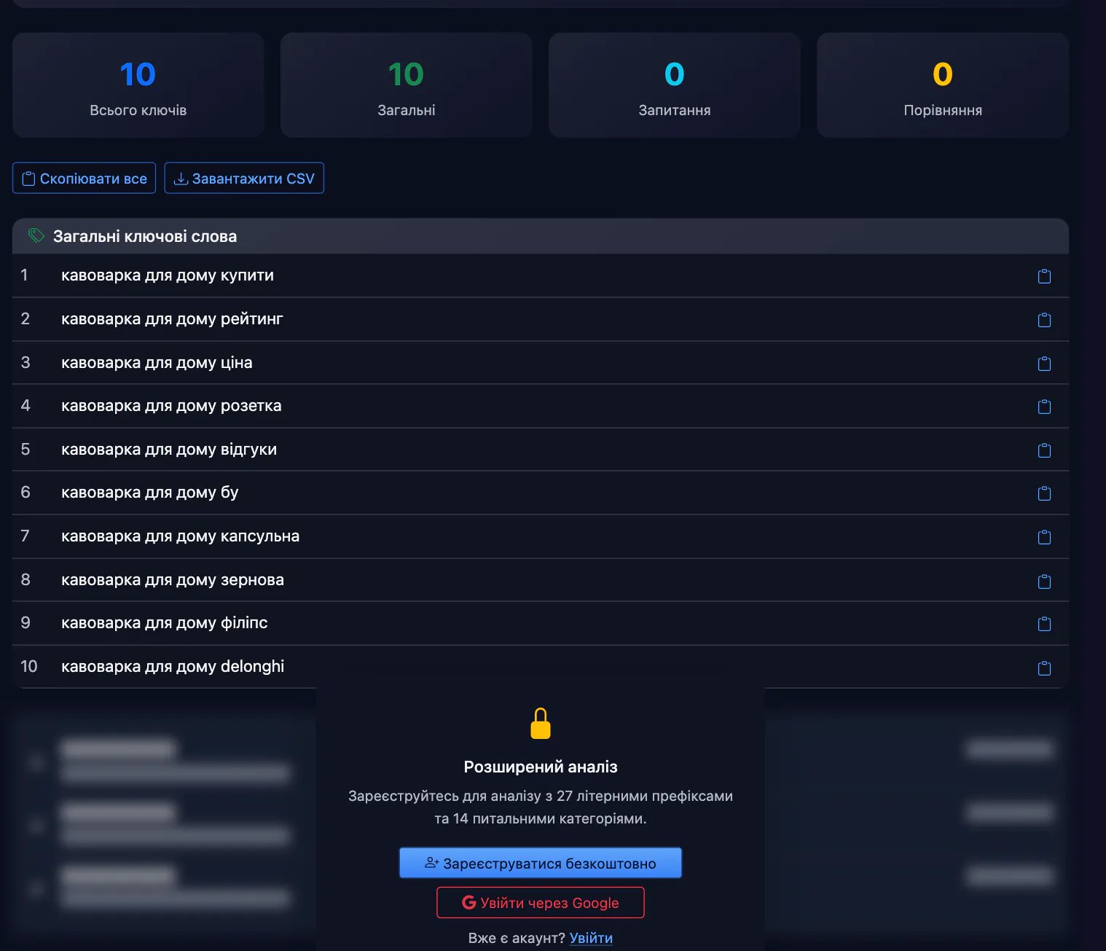This screenshot has width=1106, height=951.
Task: Click text "кавоварка для дому капсульна"
Action: coord(181,536)
